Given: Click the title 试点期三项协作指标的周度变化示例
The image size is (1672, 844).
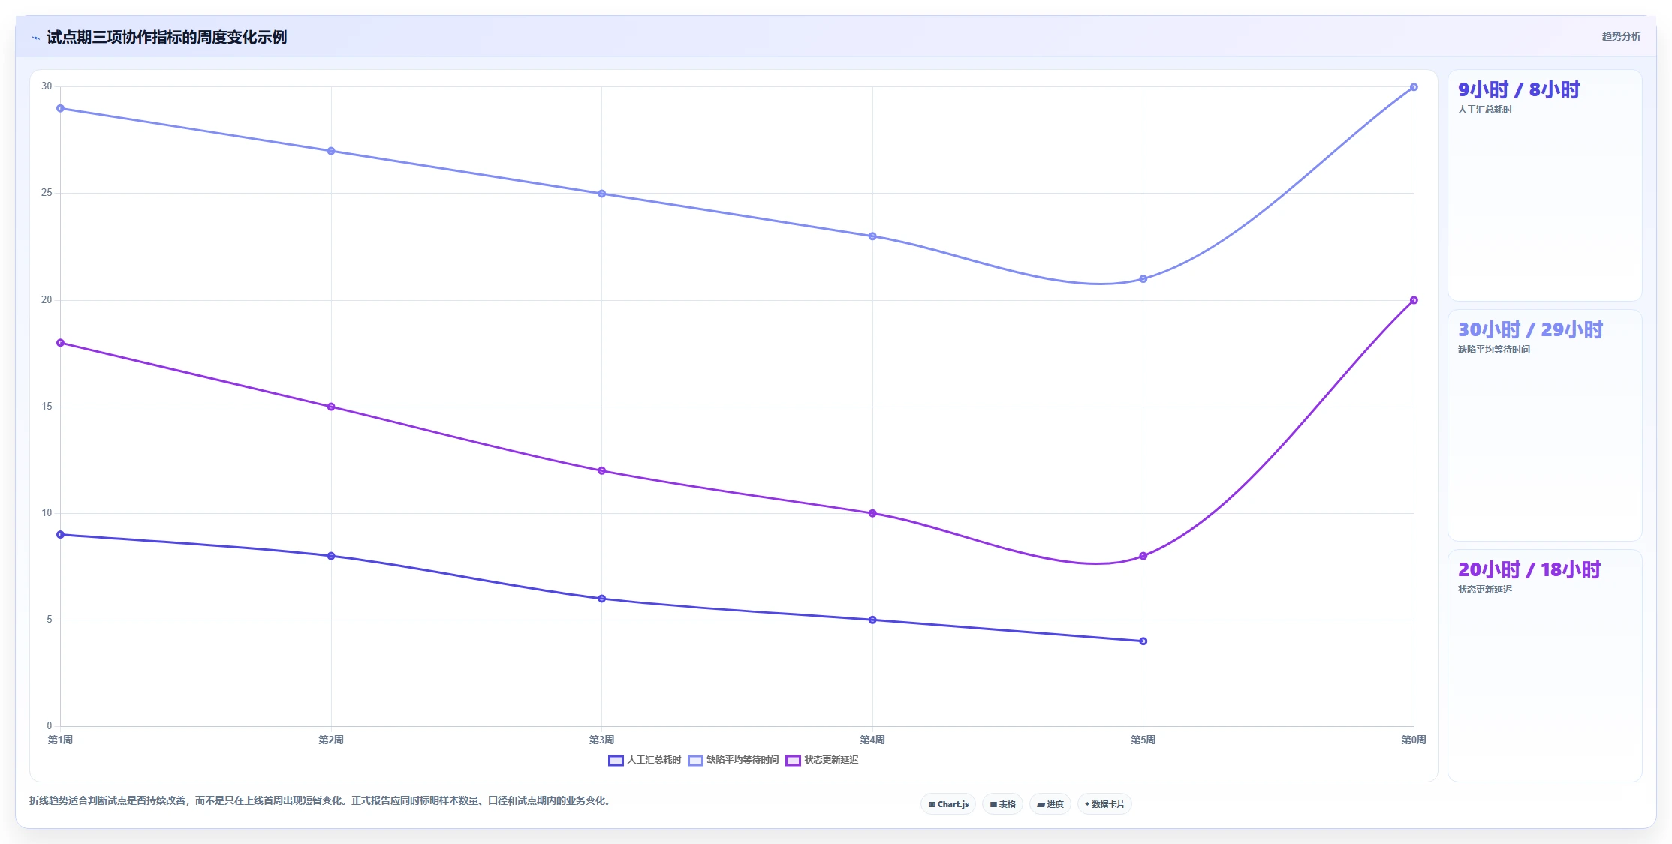Looking at the screenshot, I should [167, 37].
